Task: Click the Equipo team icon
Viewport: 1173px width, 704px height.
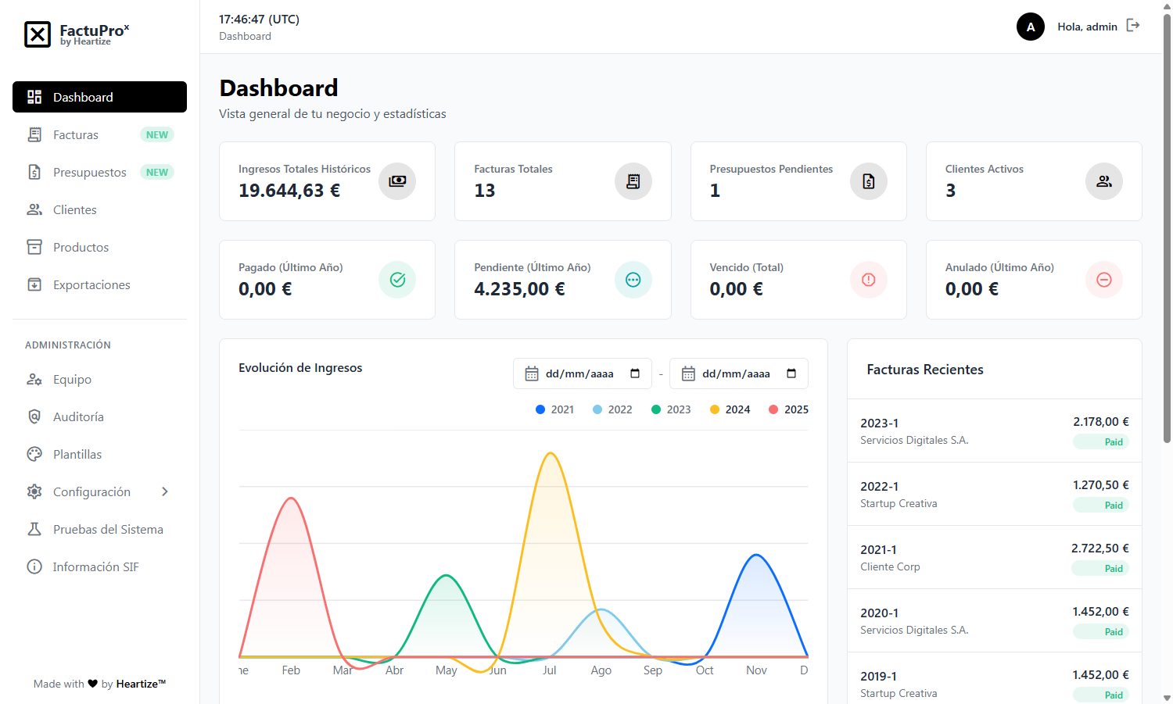Action: [35, 379]
